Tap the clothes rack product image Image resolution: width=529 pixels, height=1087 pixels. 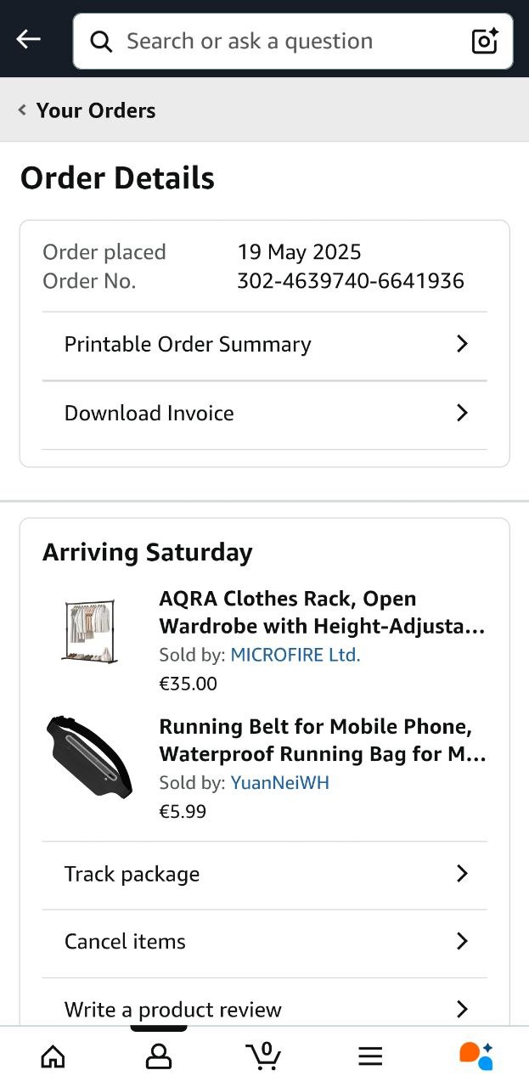(89, 631)
